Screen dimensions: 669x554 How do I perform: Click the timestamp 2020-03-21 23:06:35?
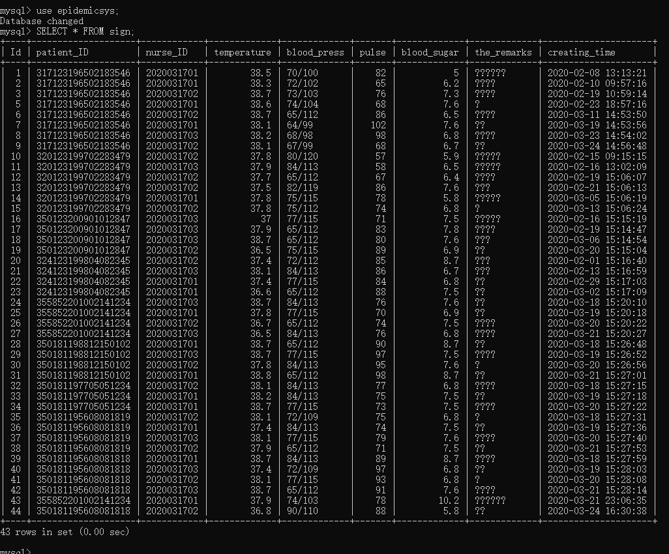[x=597, y=501]
